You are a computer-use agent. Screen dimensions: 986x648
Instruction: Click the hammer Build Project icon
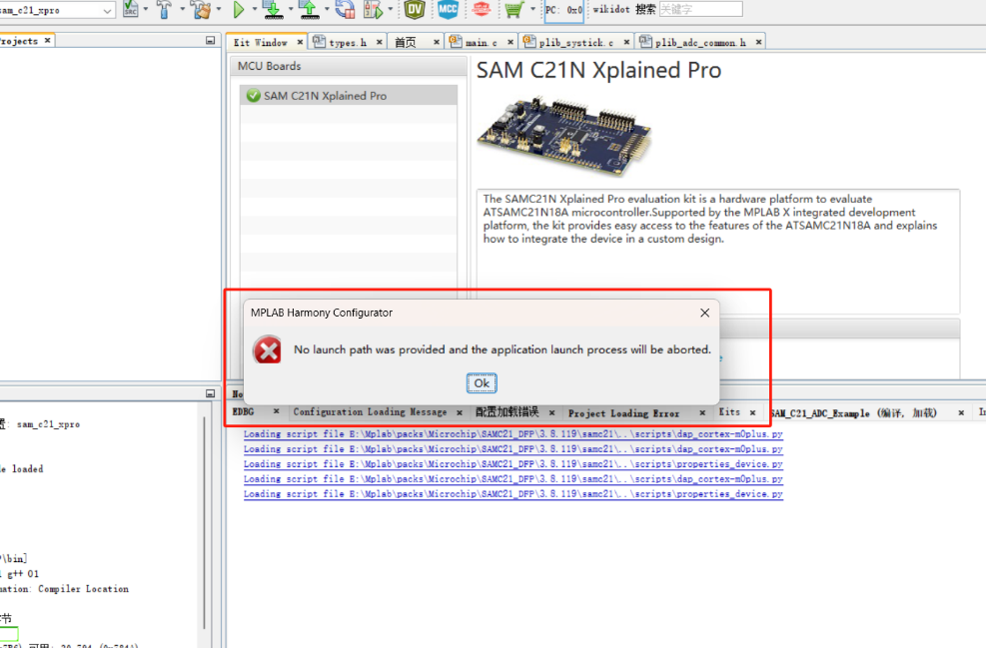coord(164,9)
